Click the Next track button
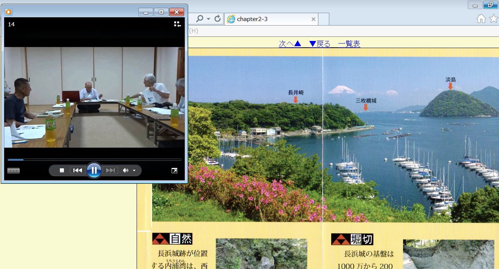This screenshot has height=269, width=499. click(x=110, y=171)
